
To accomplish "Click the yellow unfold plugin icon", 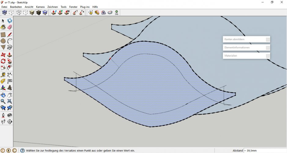I will tap(97, 13).
